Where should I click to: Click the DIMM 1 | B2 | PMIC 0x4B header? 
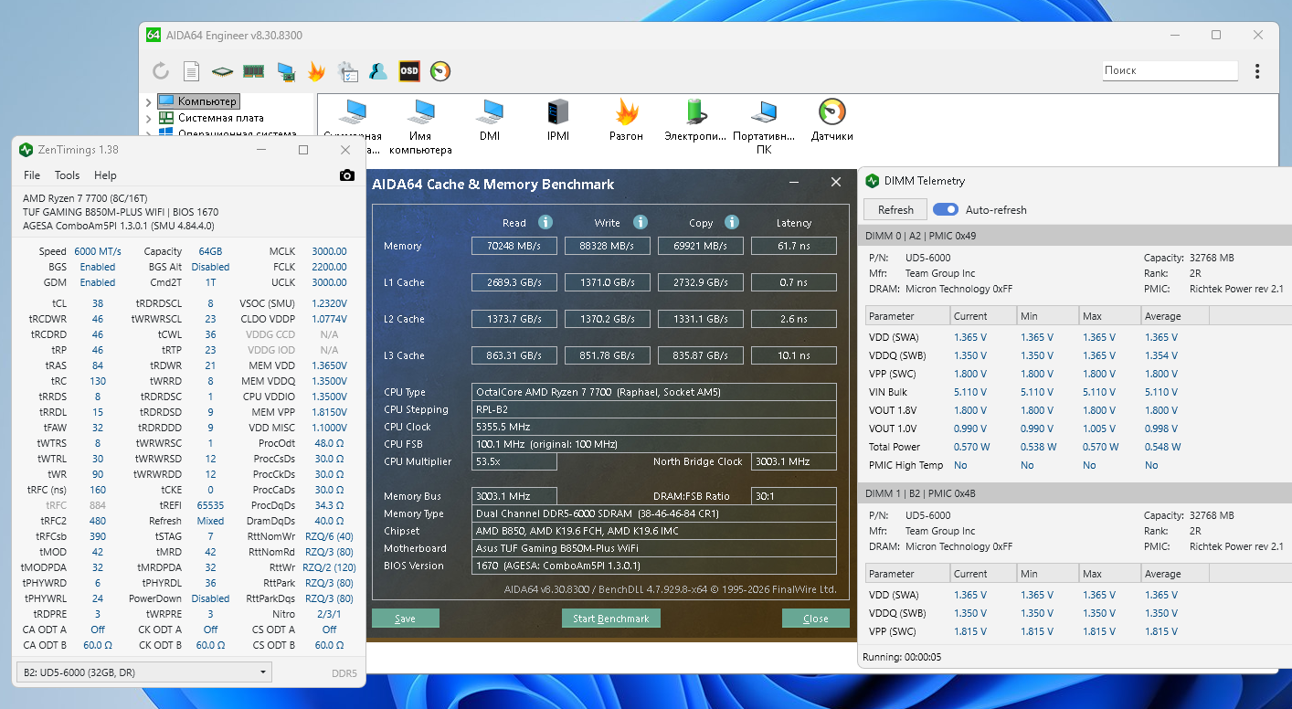(1074, 493)
